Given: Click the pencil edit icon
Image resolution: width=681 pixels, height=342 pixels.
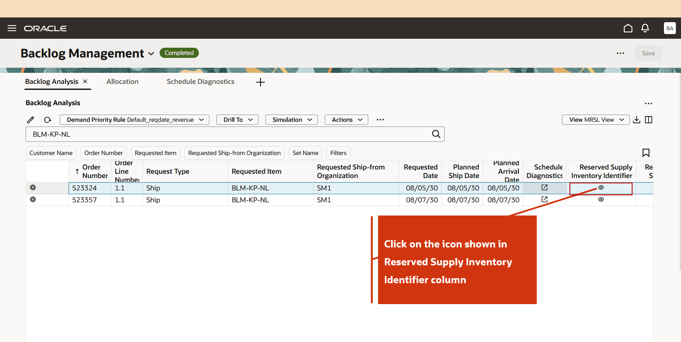Looking at the screenshot, I should coord(31,120).
